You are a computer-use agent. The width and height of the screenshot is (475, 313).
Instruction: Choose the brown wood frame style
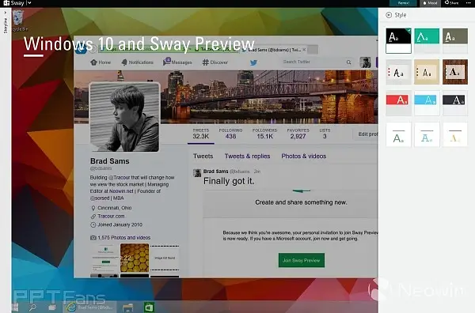pos(455,72)
